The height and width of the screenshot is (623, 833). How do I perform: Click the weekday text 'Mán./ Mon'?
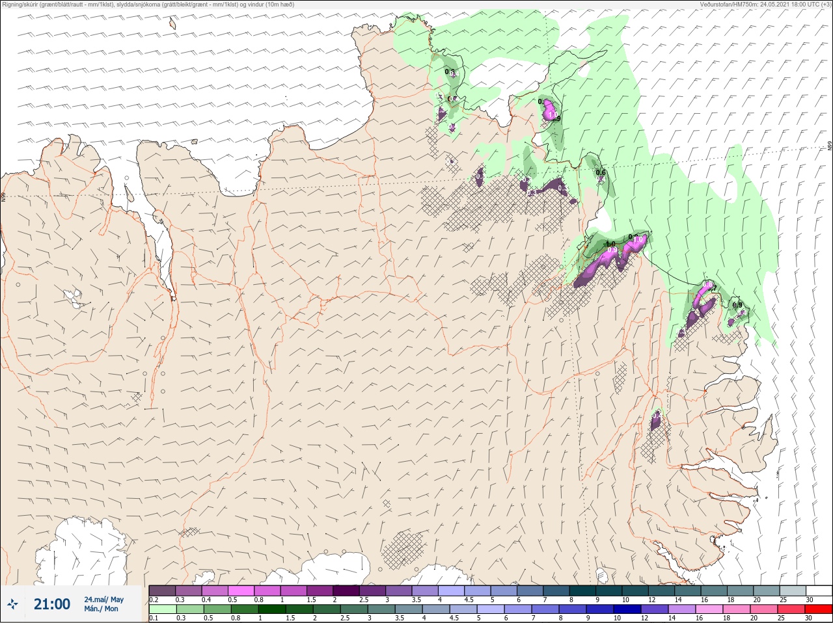coord(101,609)
